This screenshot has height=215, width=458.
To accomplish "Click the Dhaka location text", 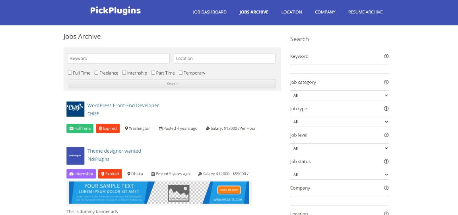I will pos(137,174).
